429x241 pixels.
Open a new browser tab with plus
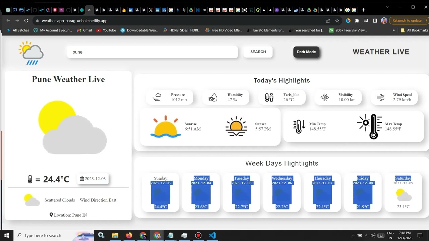(x=363, y=10)
